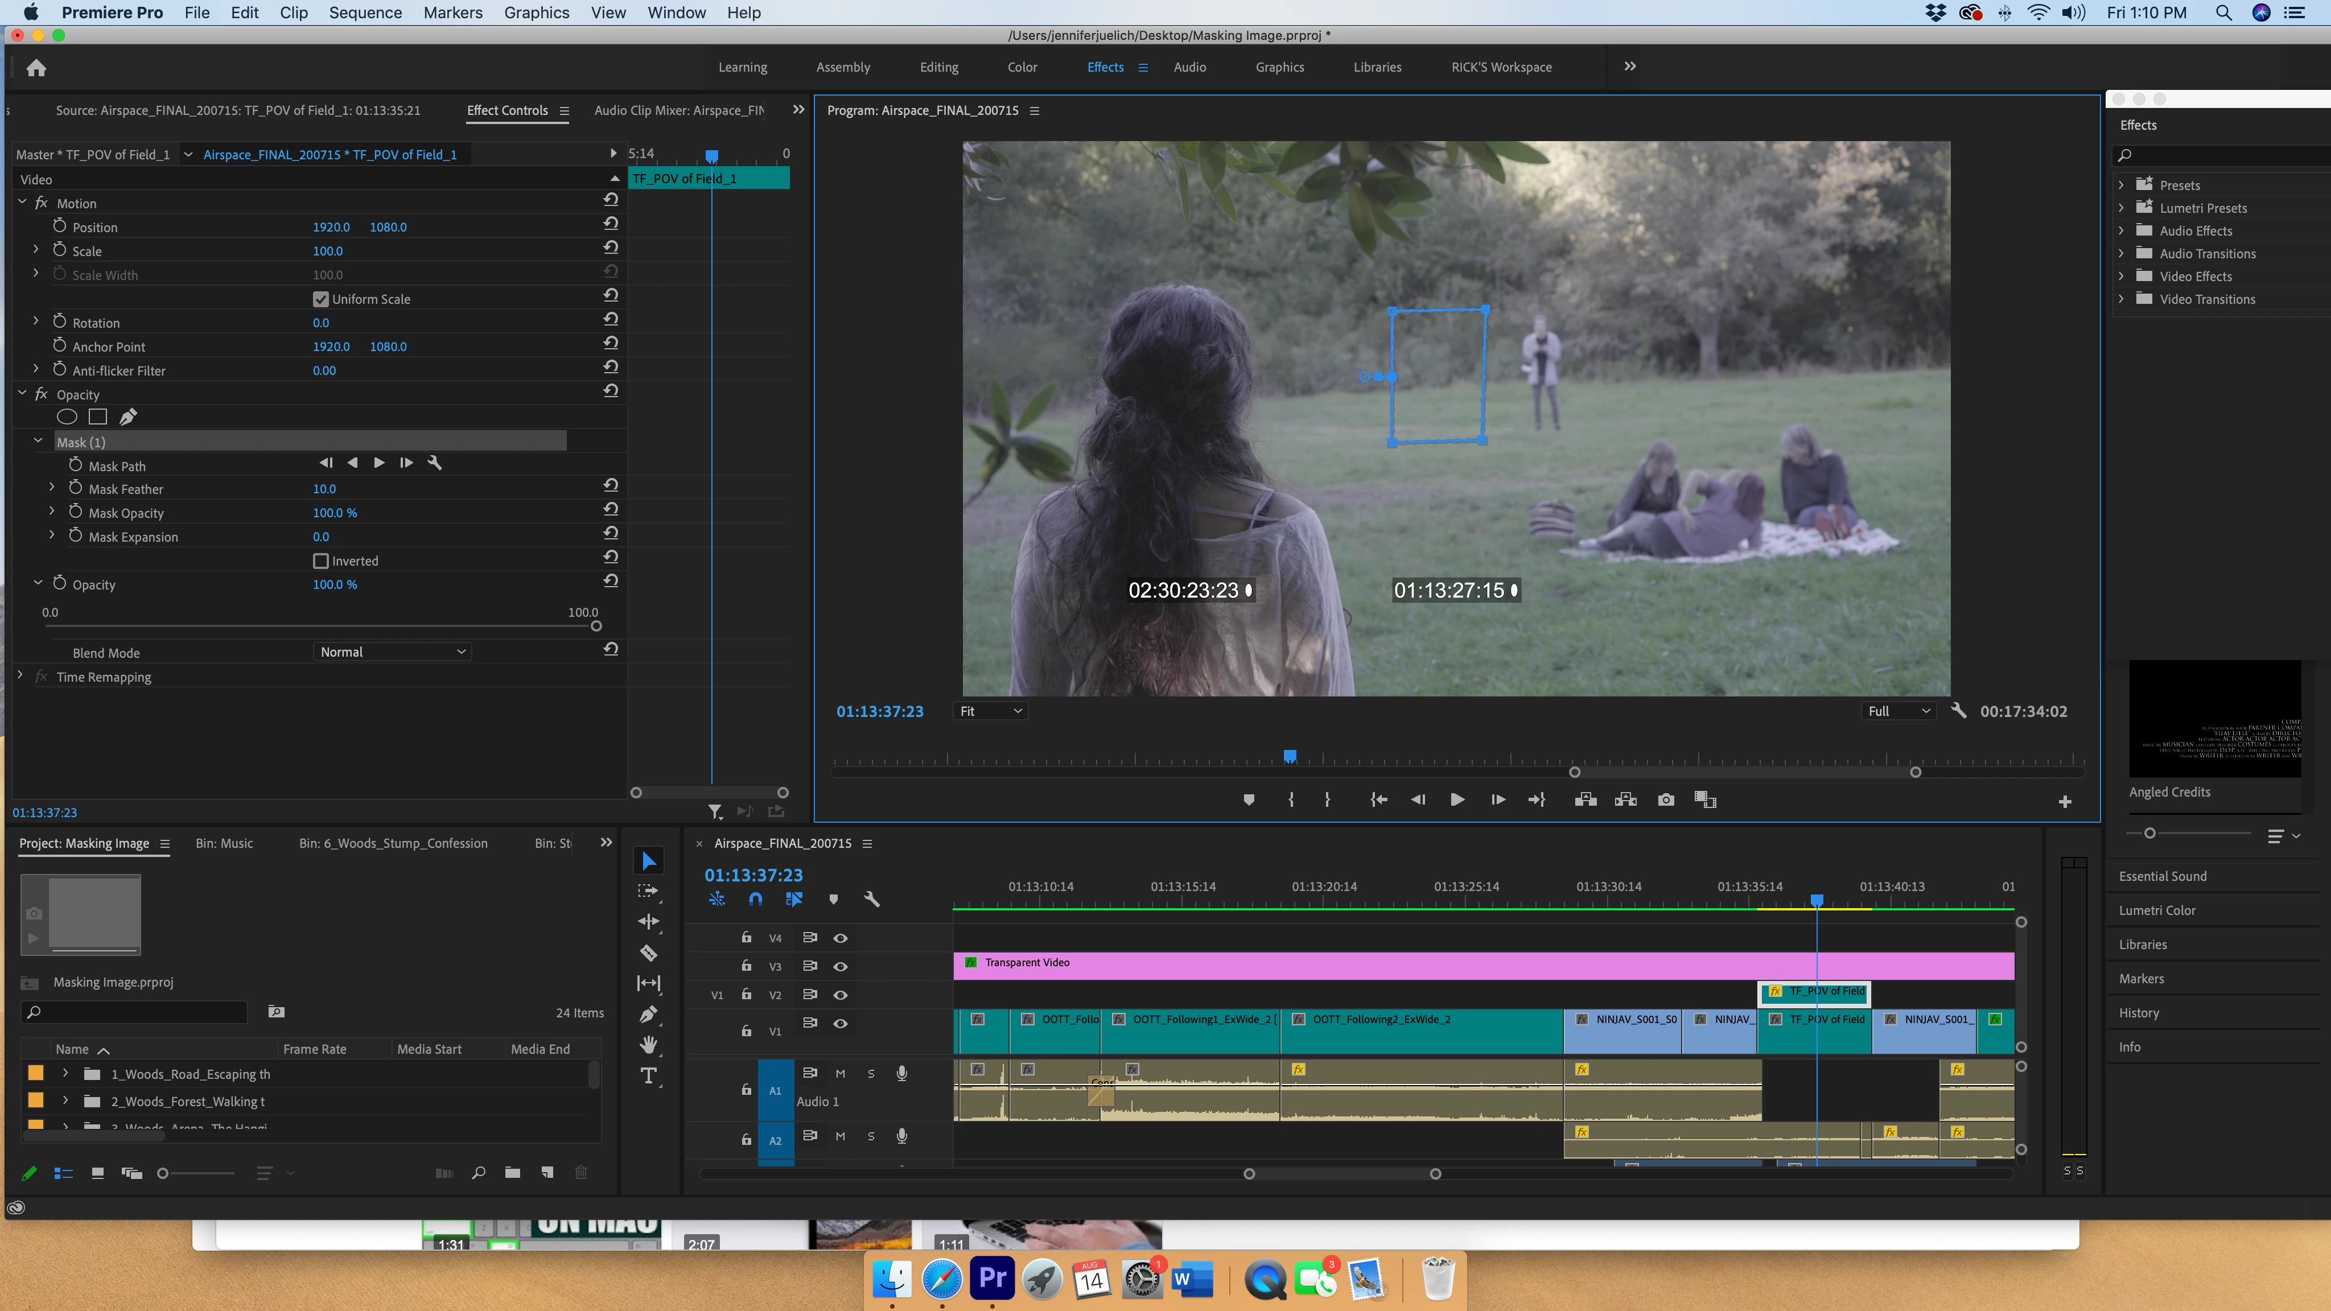
Task: Enable the Inverted mask checkbox
Action: point(320,561)
